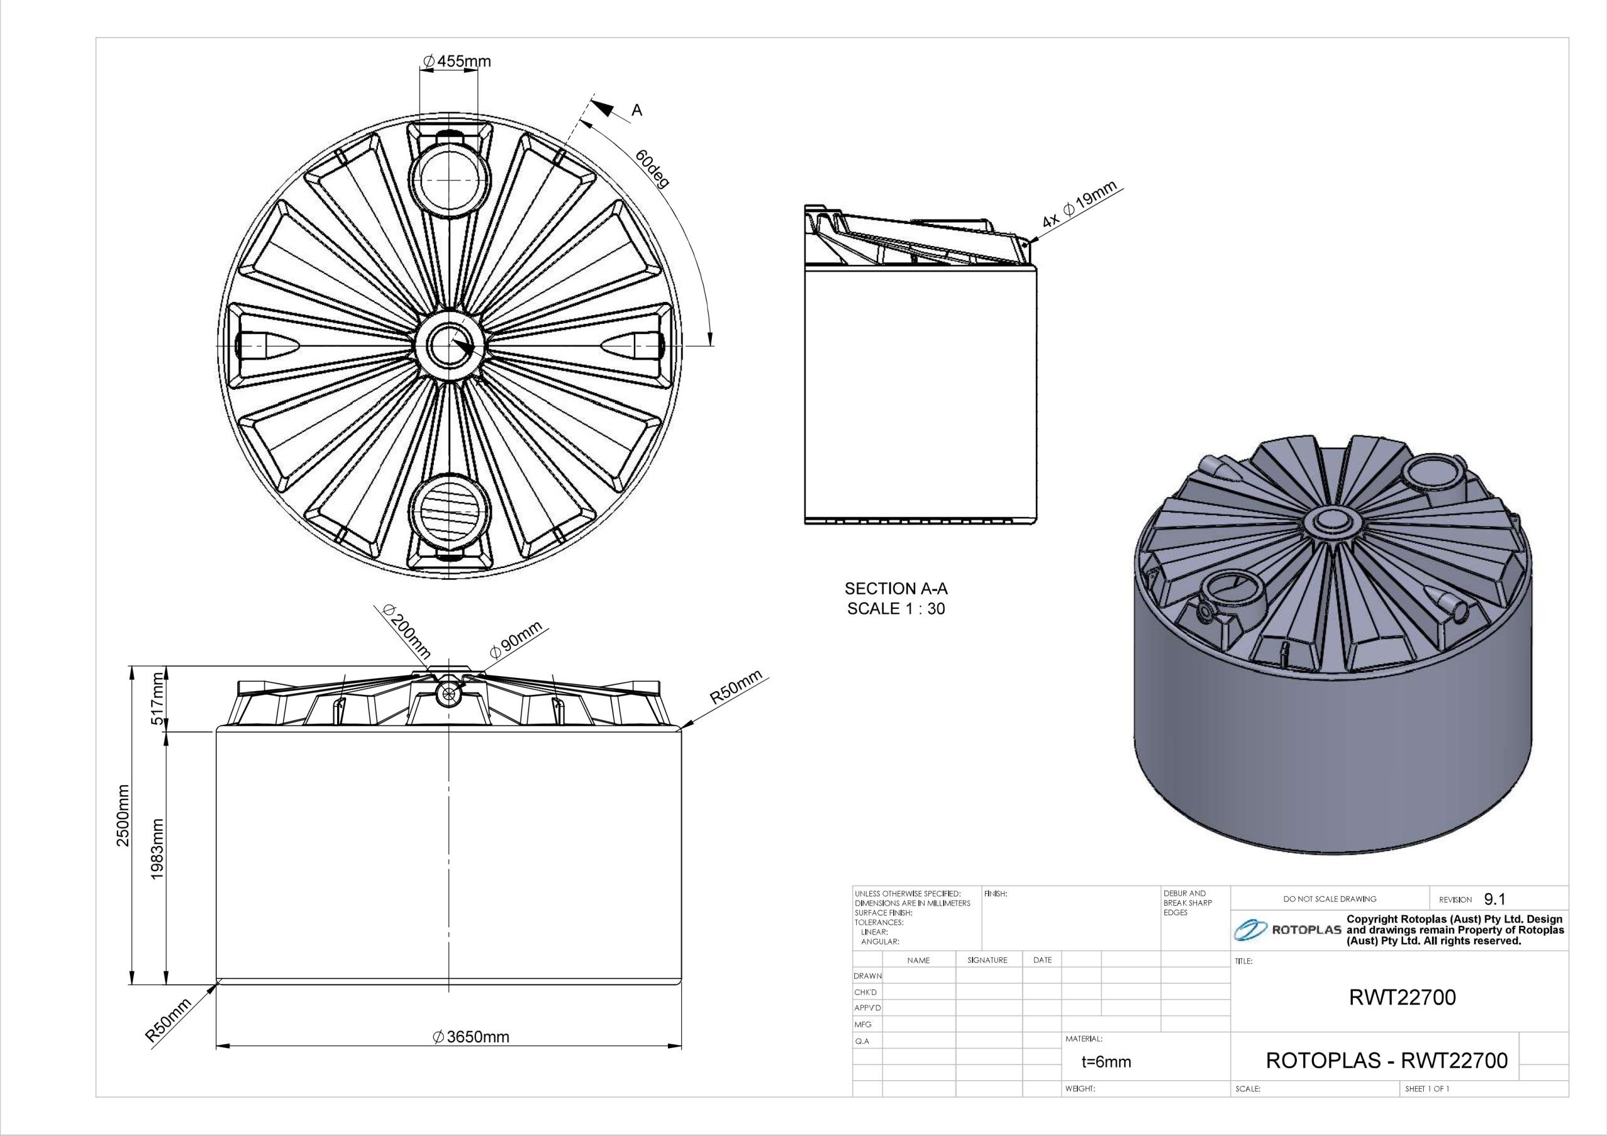Click the revision 9.1 value
This screenshot has width=1607, height=1136.
coord(1494,899)
